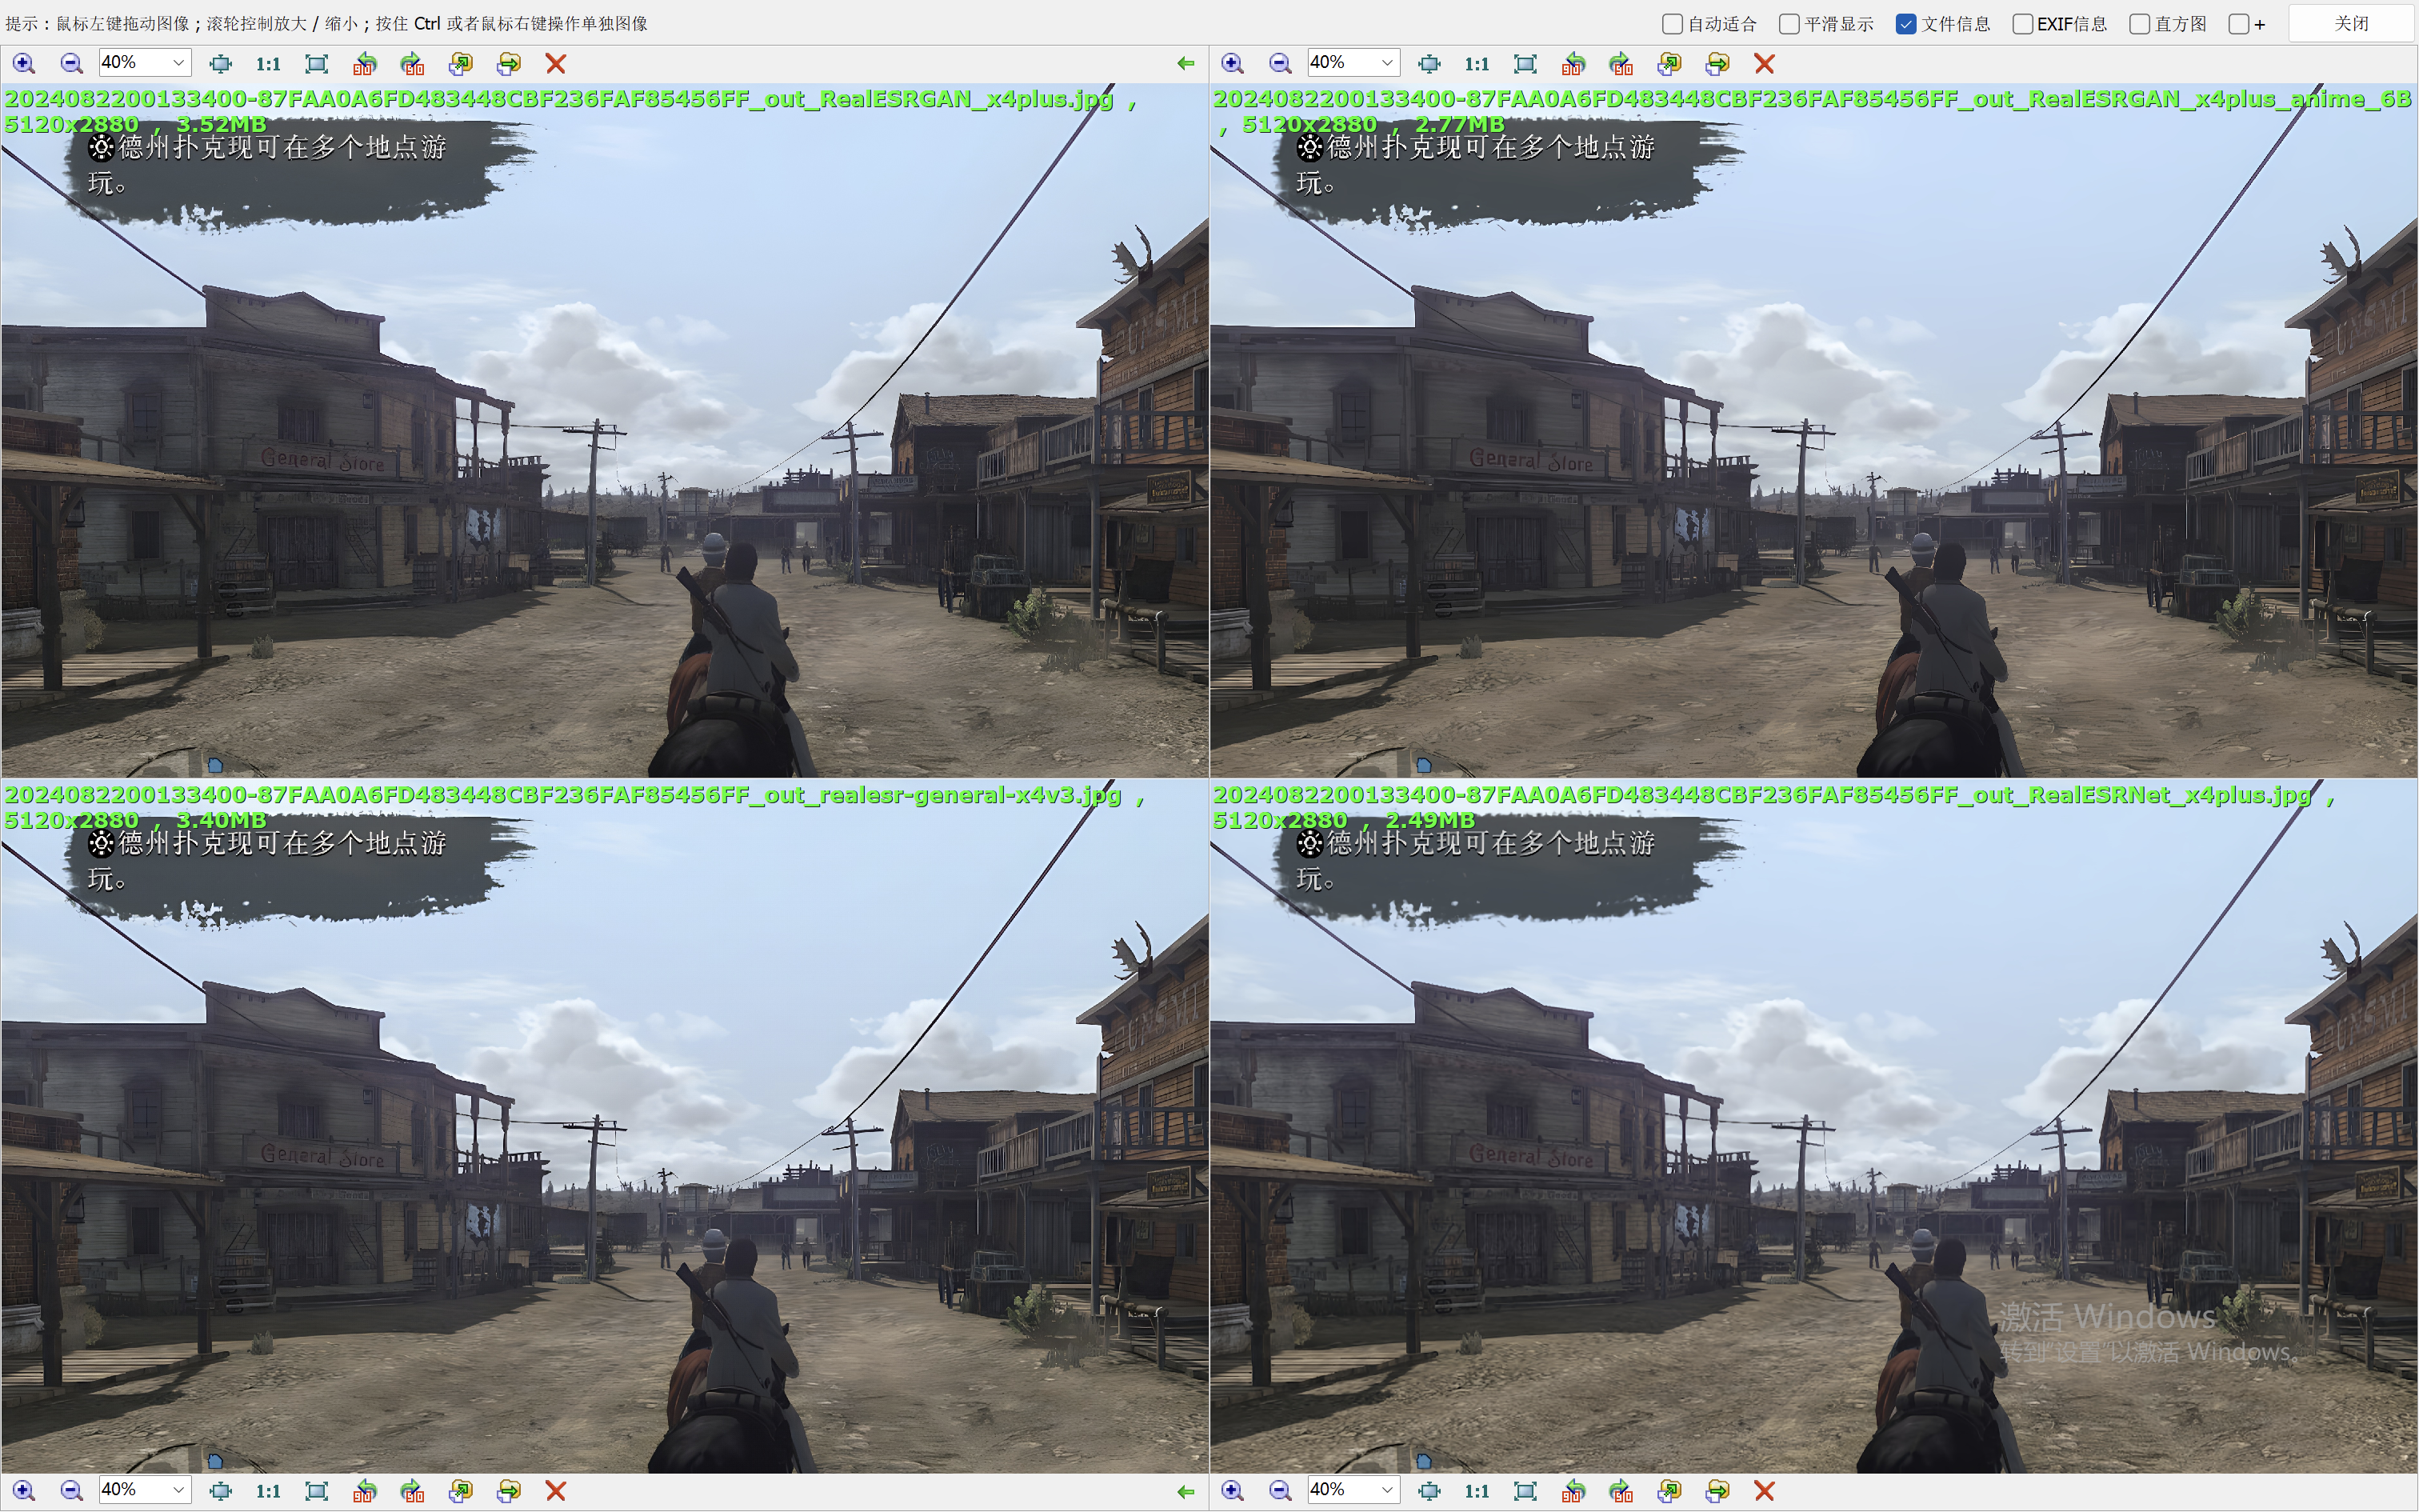Click zoom in icon in top-left pane
Screen dimensions: 2419x1512
24,64
